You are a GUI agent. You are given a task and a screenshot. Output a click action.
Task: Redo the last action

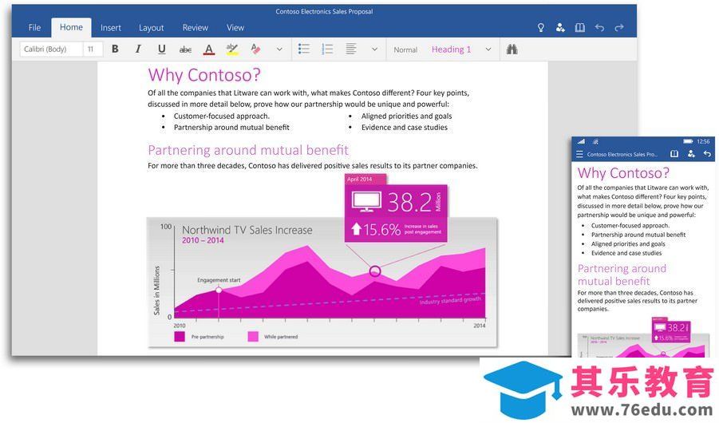[619, 27]
